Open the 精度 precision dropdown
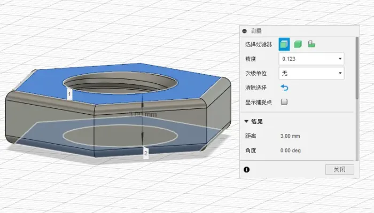Image resolution: width=374 pixels, height=213 pixels. coord(311,59)
